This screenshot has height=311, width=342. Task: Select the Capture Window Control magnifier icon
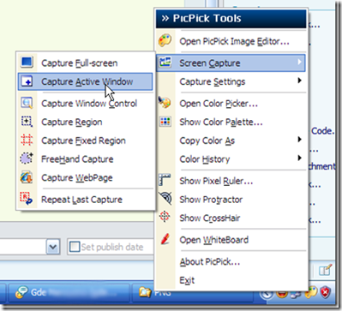pyautogui.click(x=27, y=103)
